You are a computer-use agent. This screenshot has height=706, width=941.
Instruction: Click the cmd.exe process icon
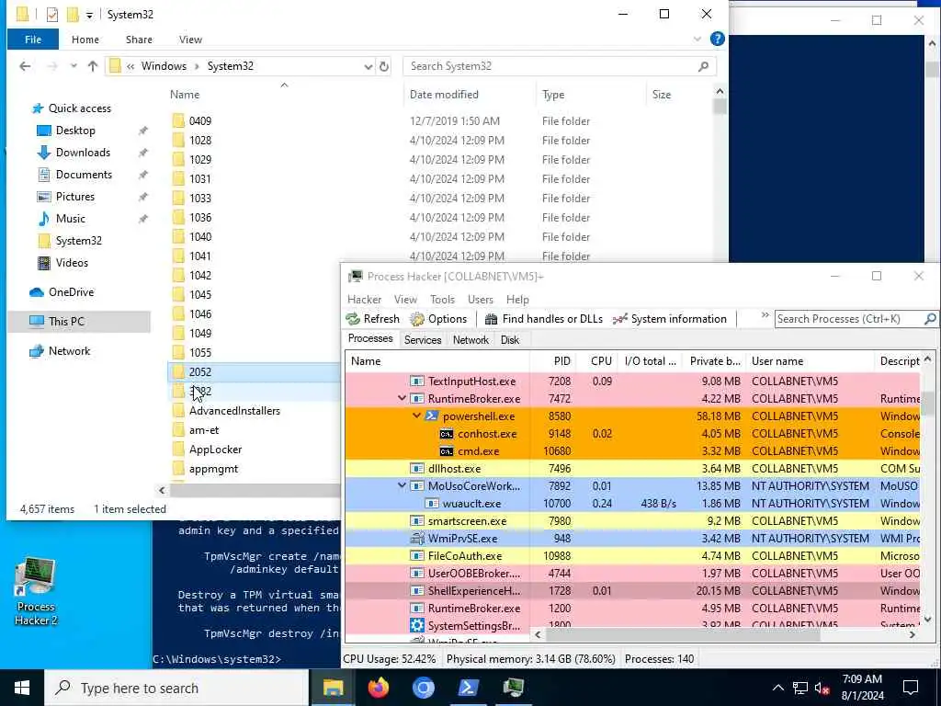(446, 450)
